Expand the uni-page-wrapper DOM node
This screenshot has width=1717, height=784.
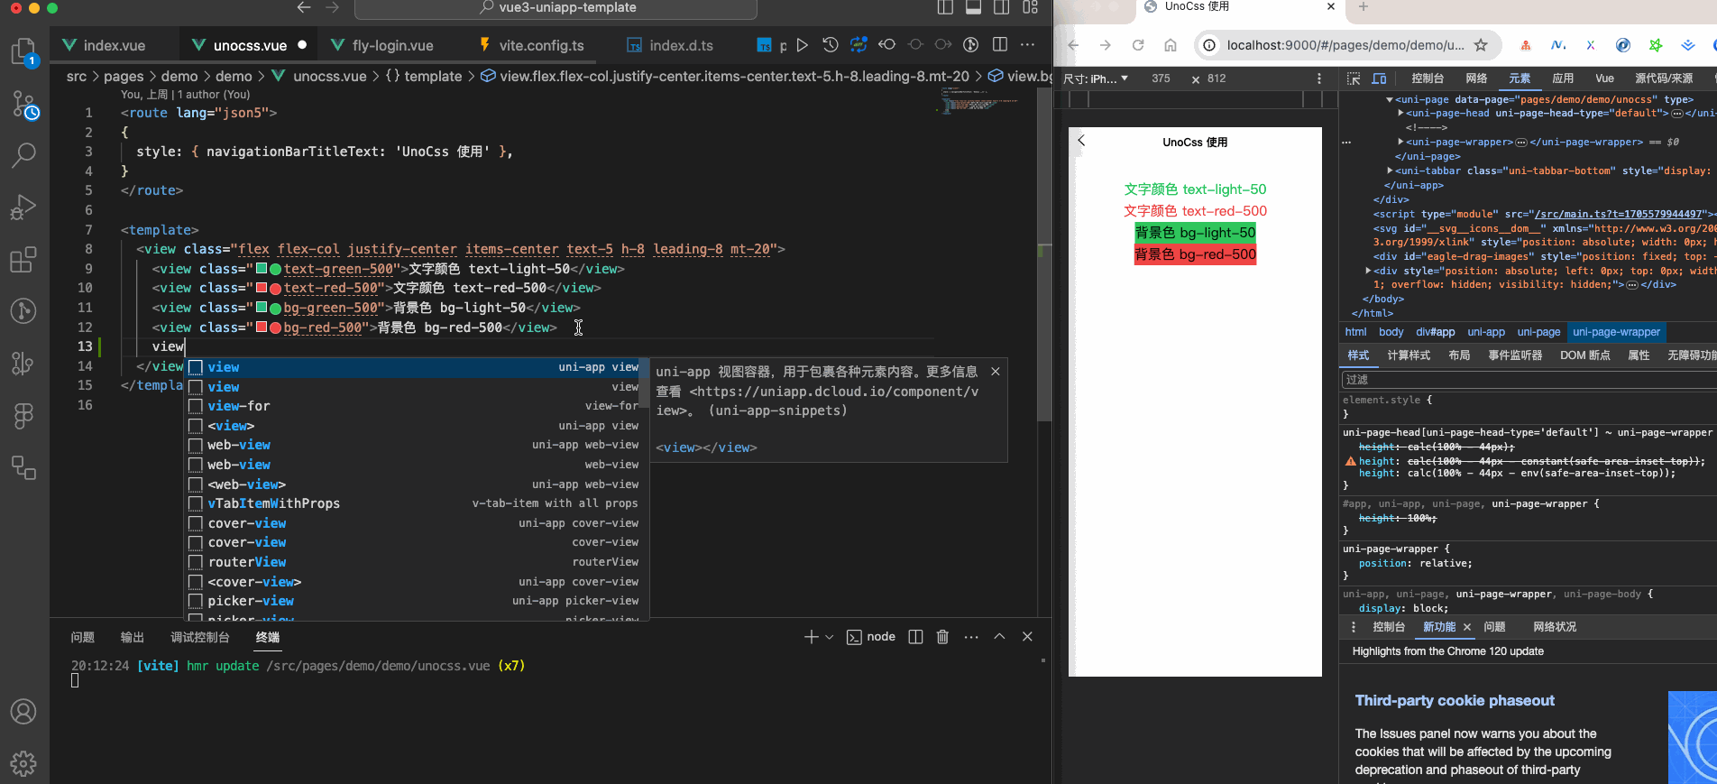pyautogui.click(x=1400, y=142)
